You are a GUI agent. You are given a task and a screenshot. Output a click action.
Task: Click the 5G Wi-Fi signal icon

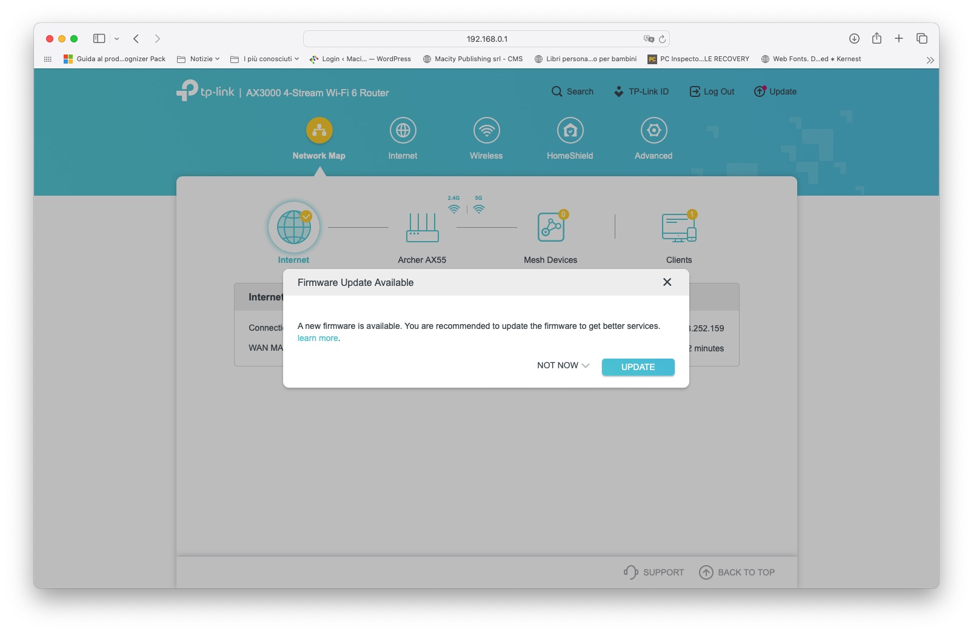[479, 209]
